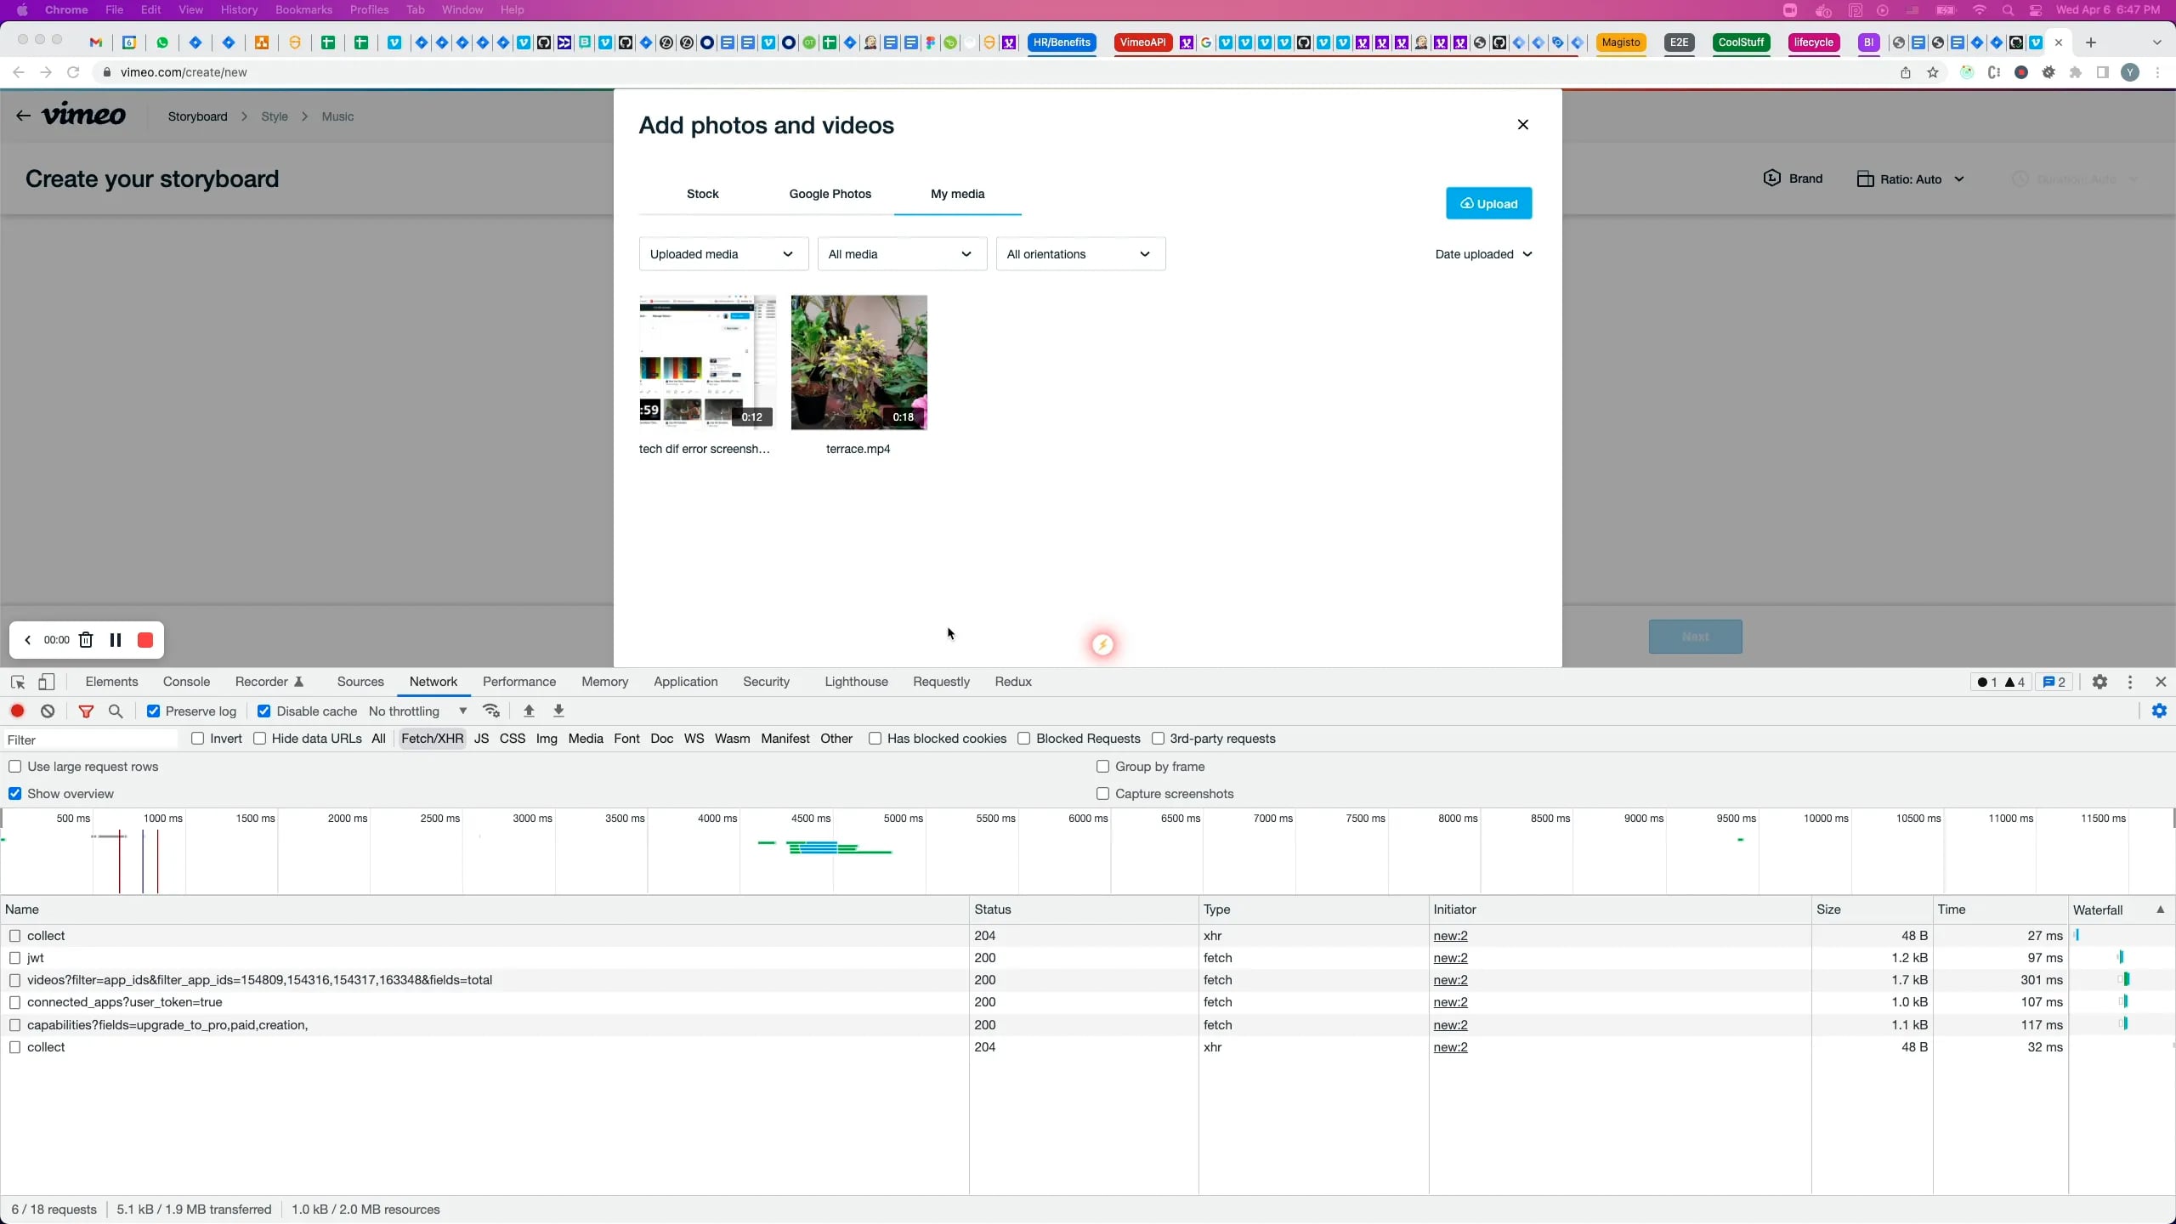Enable the Invert filter checkbox
This screenshot has height=1224, width=2176.
[198, 739]
